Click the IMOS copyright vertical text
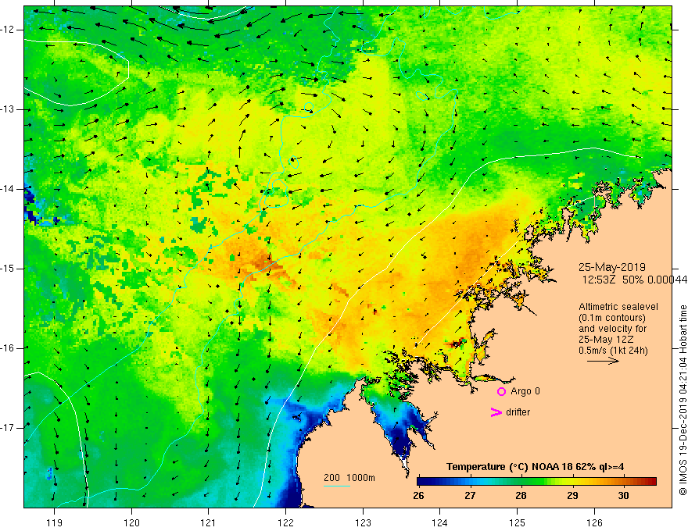This screenshot has width=688, height=531. [x=683, y=400]
